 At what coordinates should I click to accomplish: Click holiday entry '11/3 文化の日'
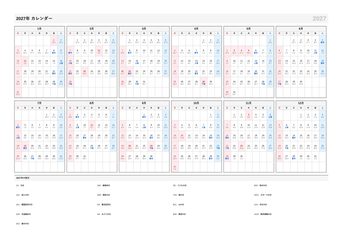[260, 204]
